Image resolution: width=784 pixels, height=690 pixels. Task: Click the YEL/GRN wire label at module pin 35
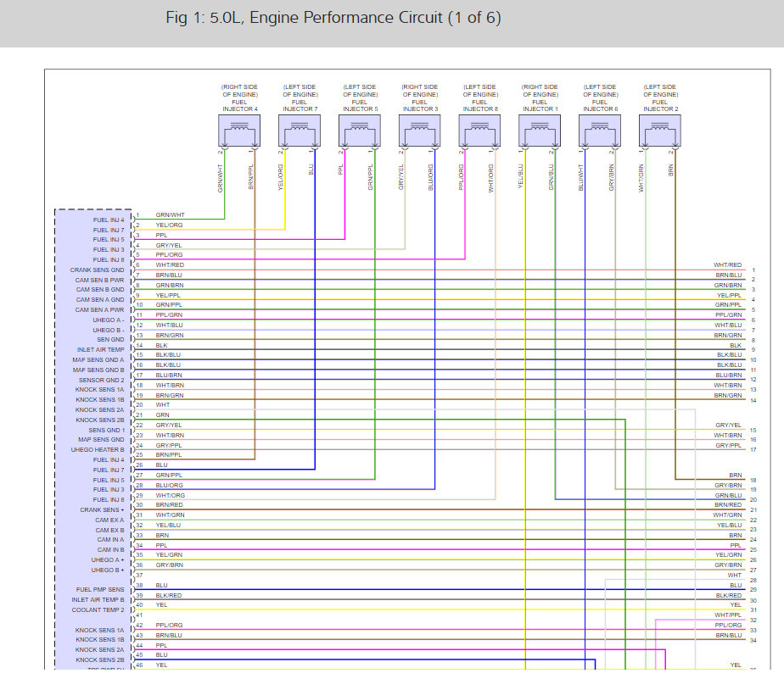(169, 554)
